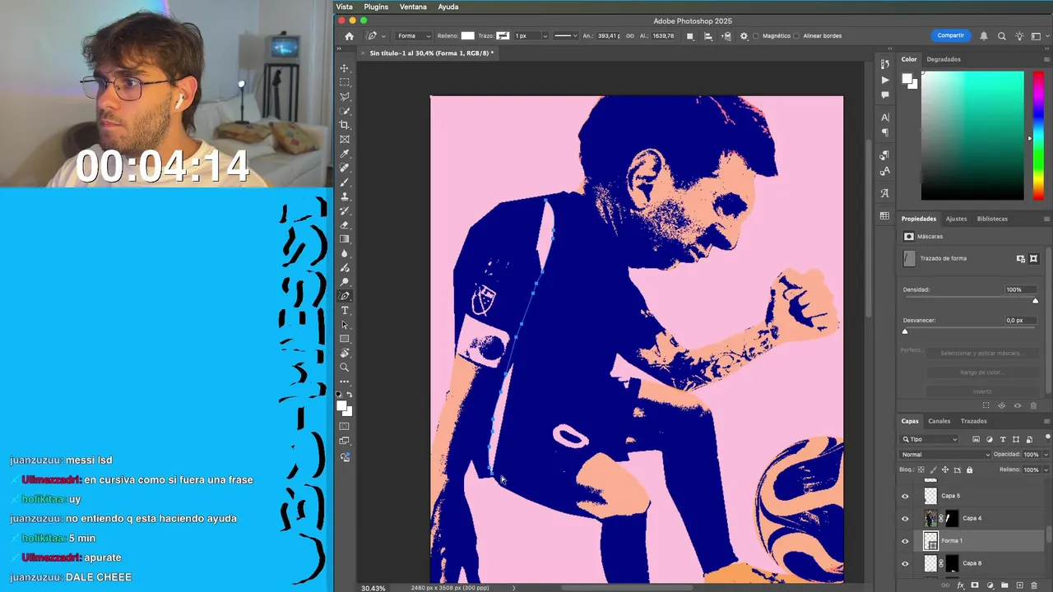Viewport: 1053px width, 592px height.
Task: Click the rainbow hue slider strip
Action: (1038, 136)
